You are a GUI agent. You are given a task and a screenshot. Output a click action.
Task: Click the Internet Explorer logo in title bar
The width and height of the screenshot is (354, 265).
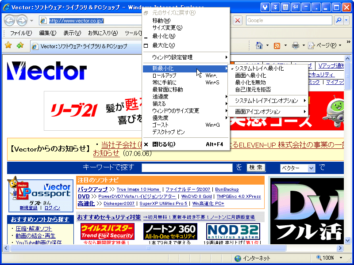click(6, 7)
